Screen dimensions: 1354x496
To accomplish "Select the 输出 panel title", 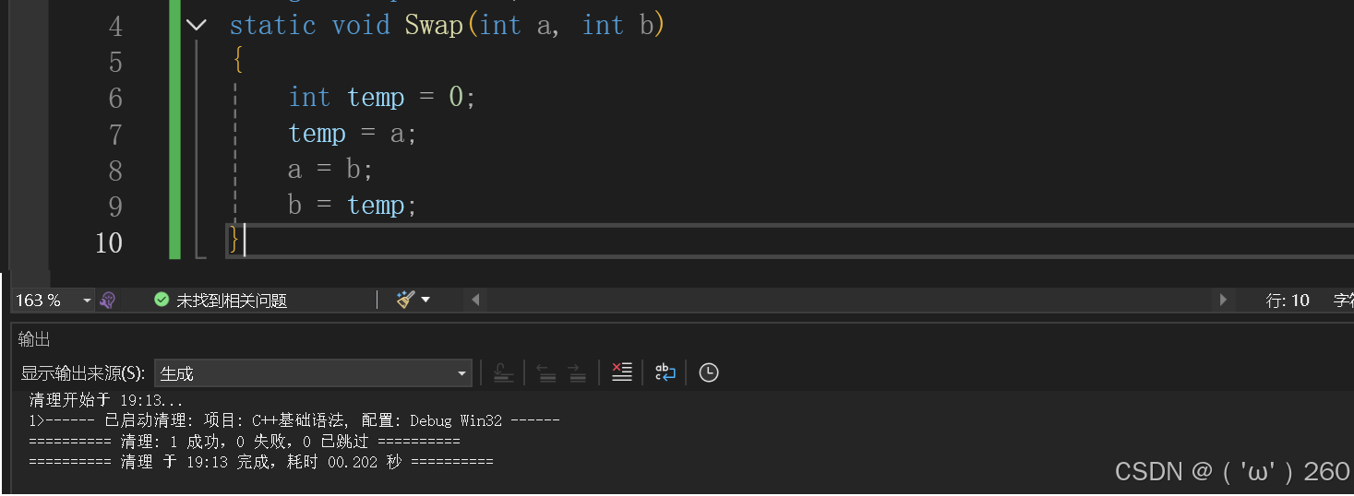I will tap(34, 339).
